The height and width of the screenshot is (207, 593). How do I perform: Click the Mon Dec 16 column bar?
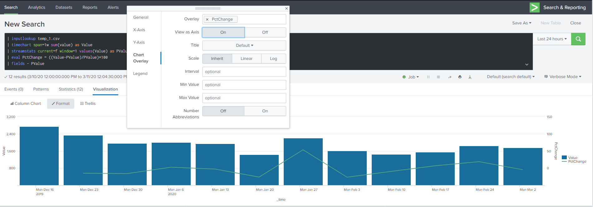39,156
